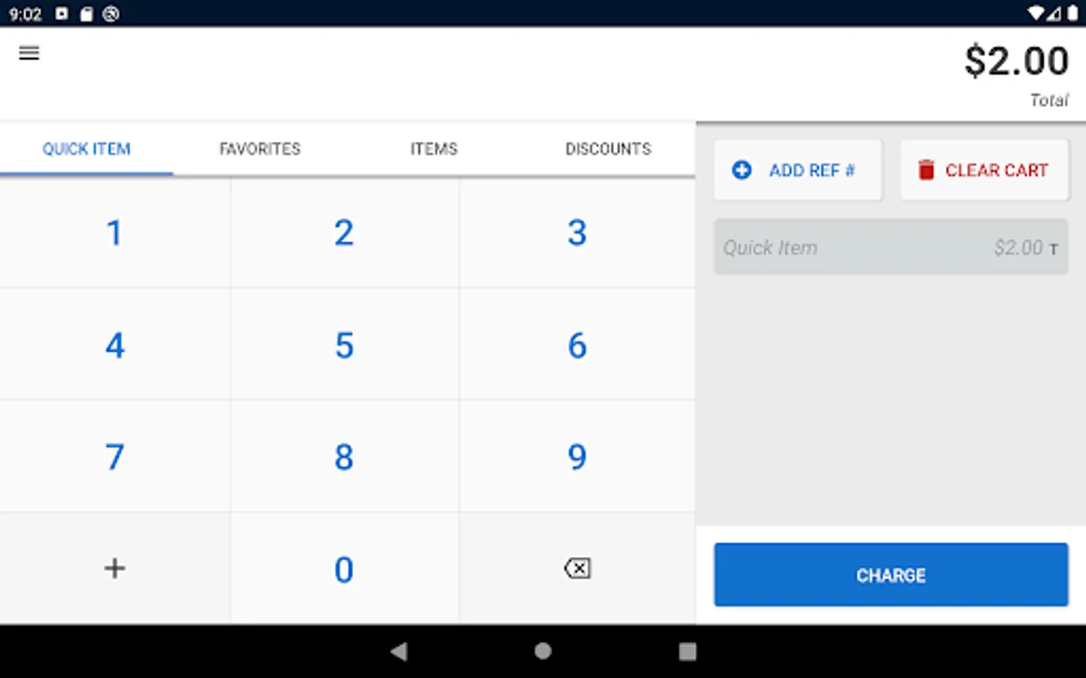
Task: Tap keypad number 8
Action: pyautogui.click(x=344, y=457)
